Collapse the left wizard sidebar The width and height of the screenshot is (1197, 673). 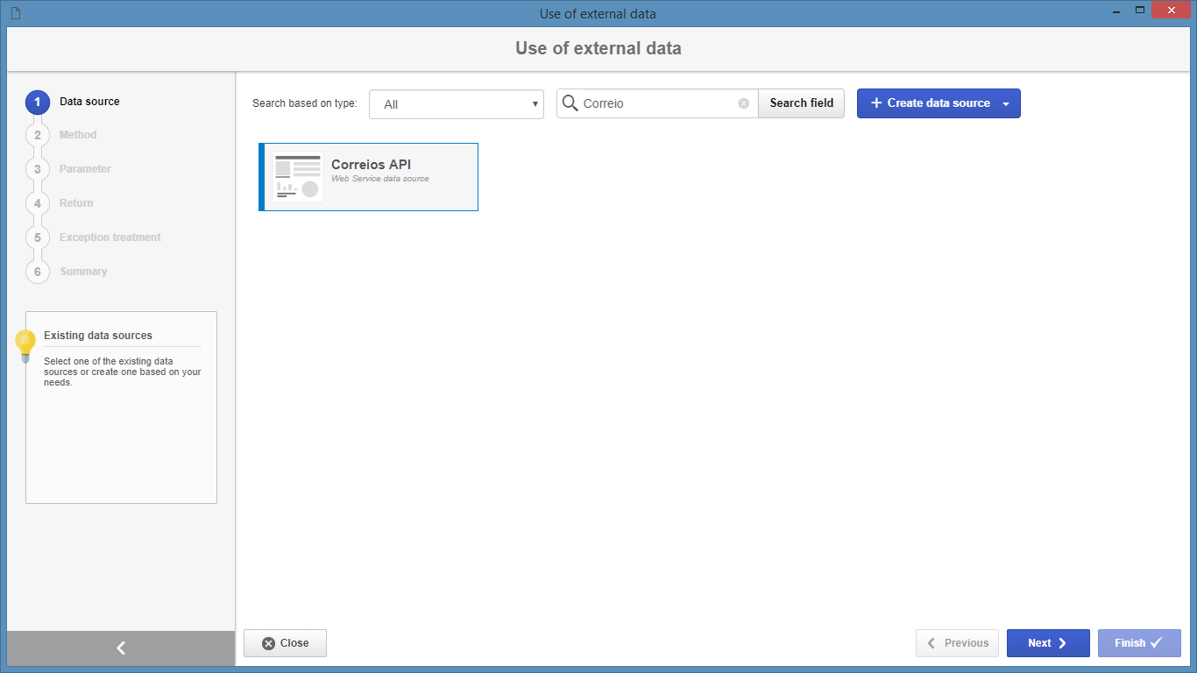(121, 648)
